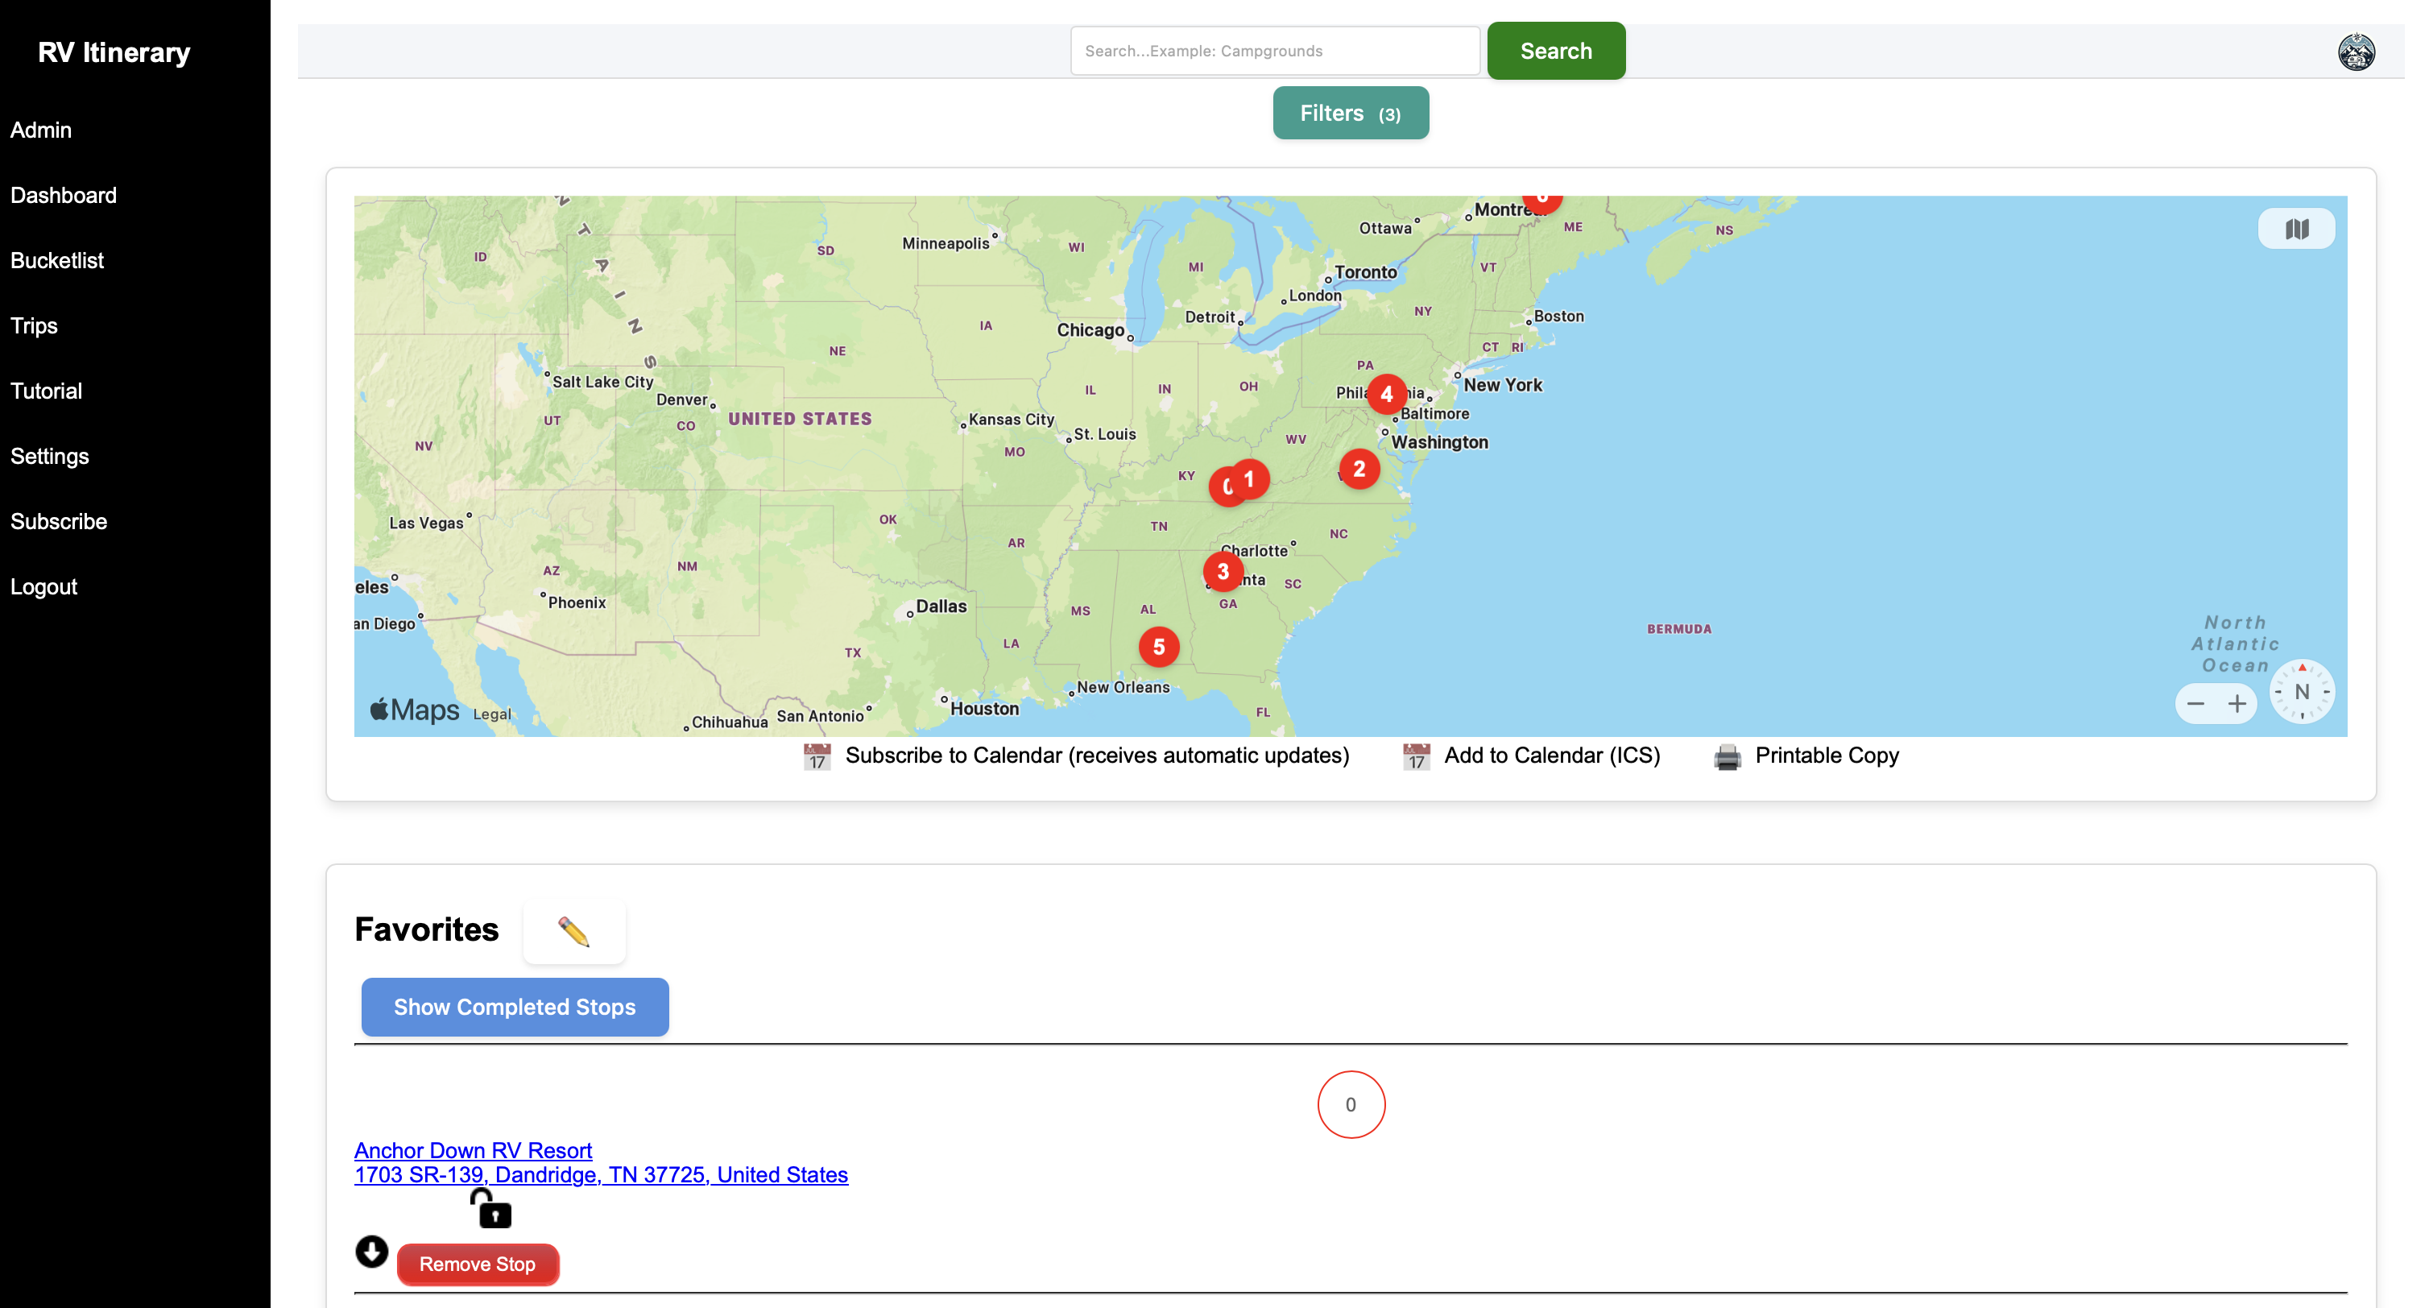2429x1308 pixels.
Task: Open the user profile avatar
Action: click(2356, 52)
